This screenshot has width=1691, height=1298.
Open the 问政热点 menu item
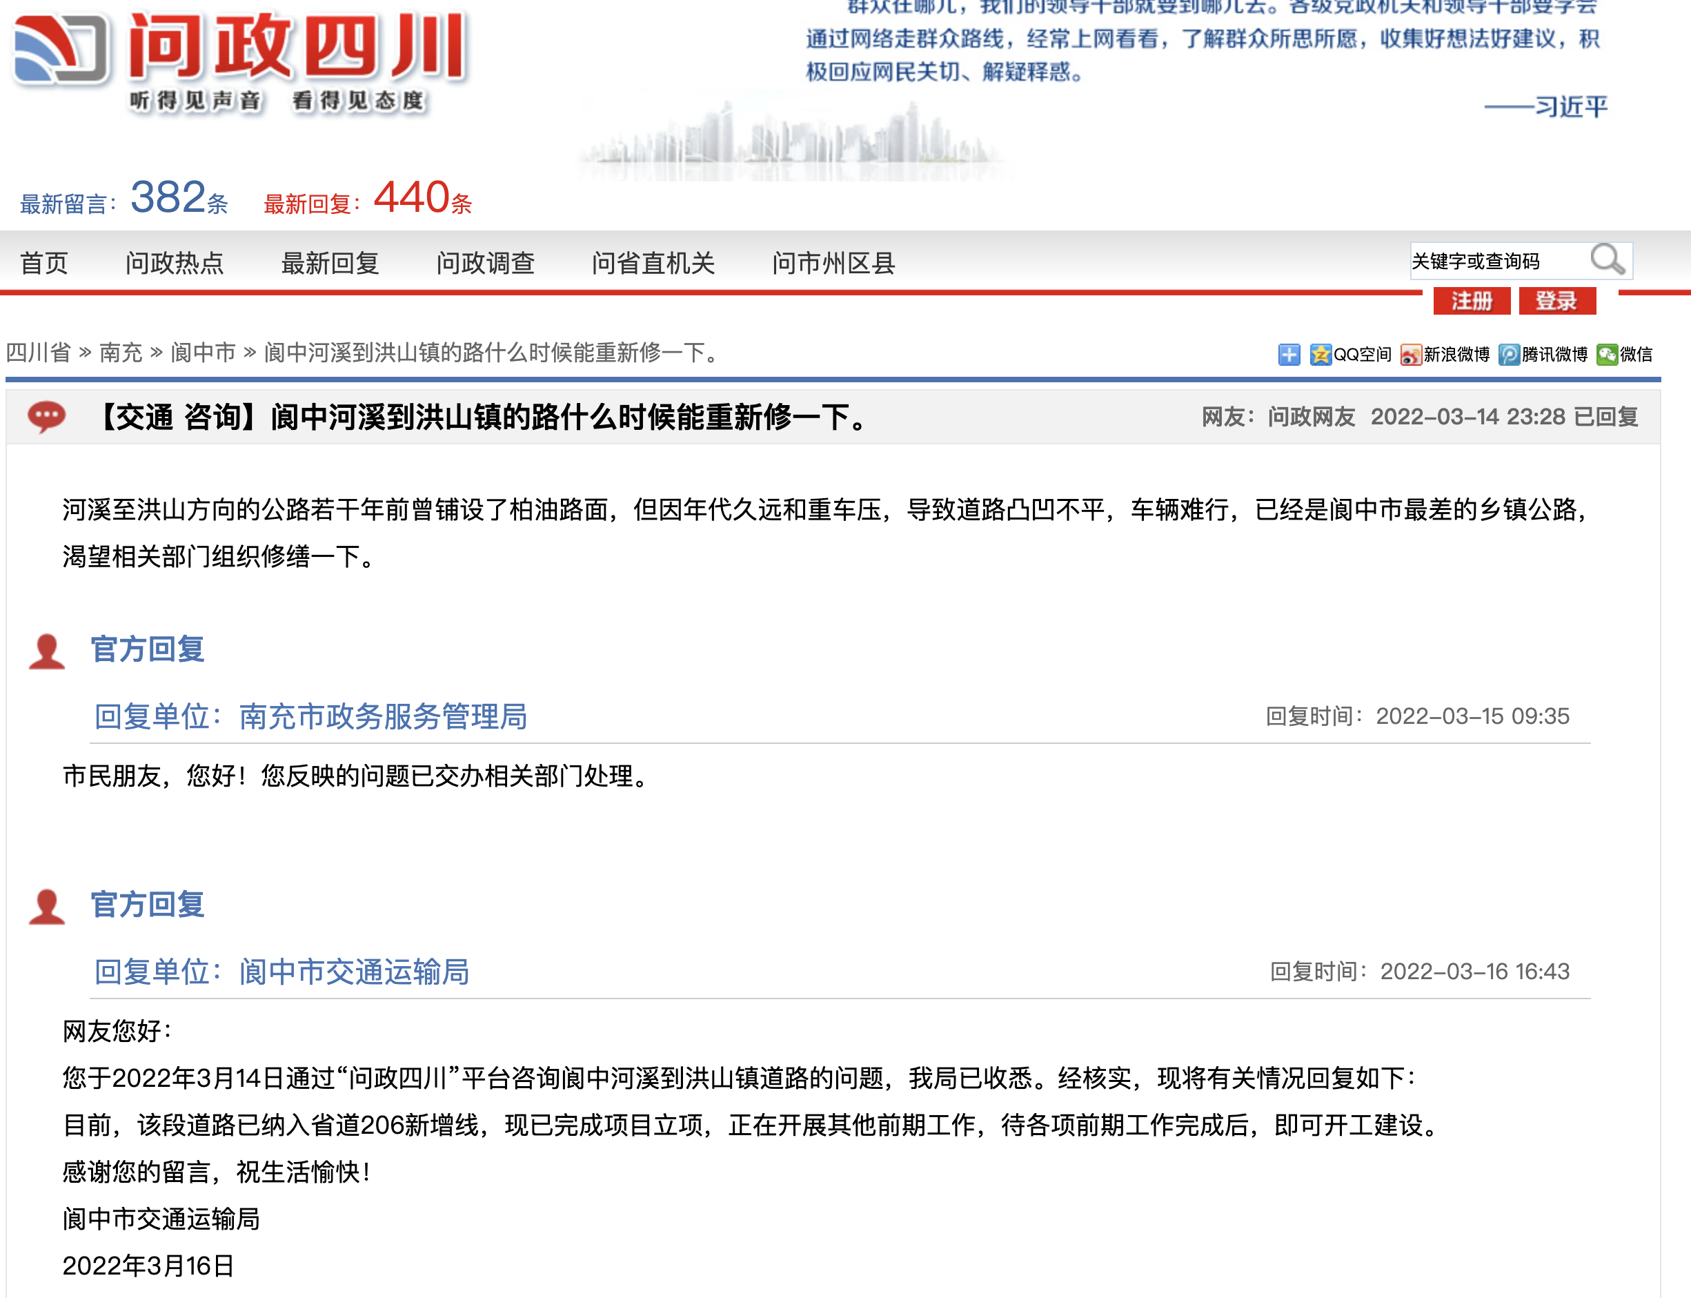(175, 264)
